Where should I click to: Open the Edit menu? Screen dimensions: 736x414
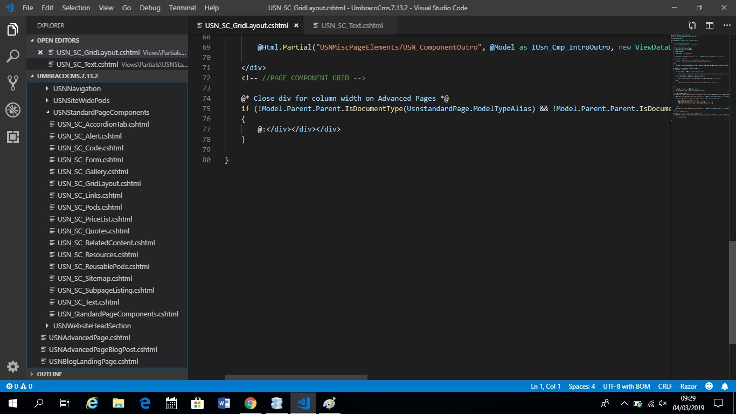pos(47,8)
